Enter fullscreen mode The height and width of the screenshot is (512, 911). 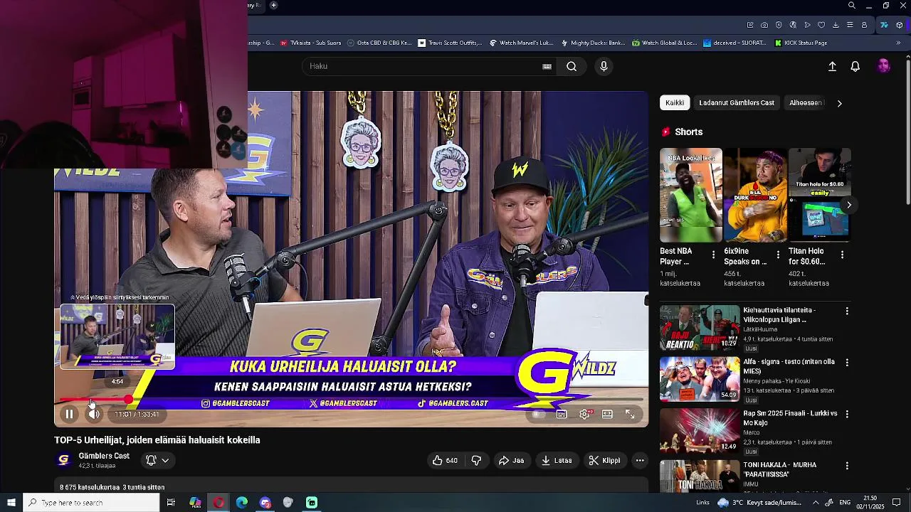(x=630, y=415)
